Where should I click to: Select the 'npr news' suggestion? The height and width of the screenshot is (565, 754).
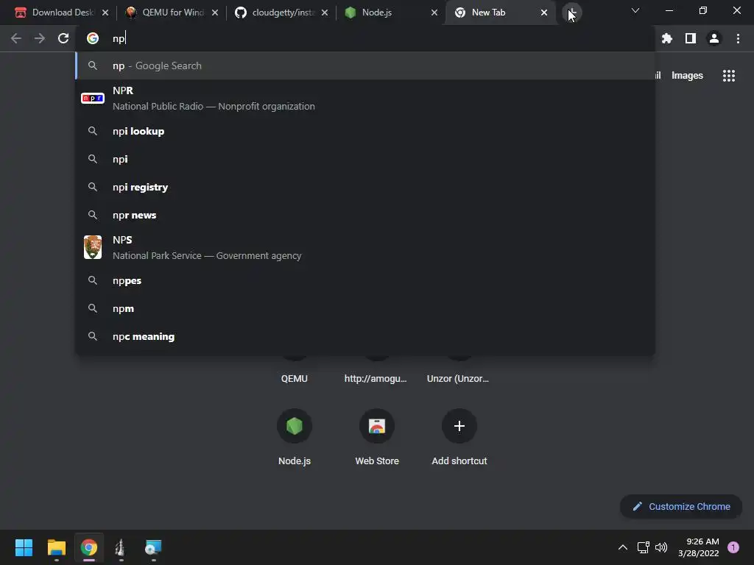coord(365,215)
